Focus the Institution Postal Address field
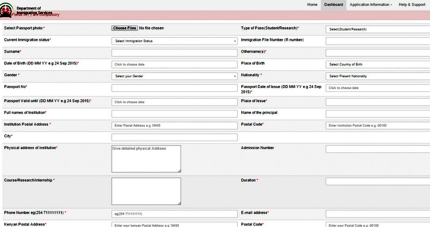This screenshot has height=227, width=430. pos(175,126)
